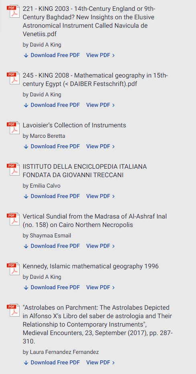The width and height of the screenshot is (196, 374).
Task: Visit author Marco Beretta's page
Action: pos(44,136)
